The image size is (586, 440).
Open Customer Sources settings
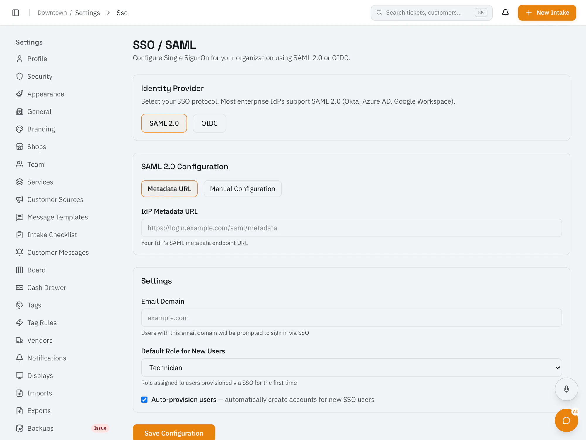(x=62, y=199)
